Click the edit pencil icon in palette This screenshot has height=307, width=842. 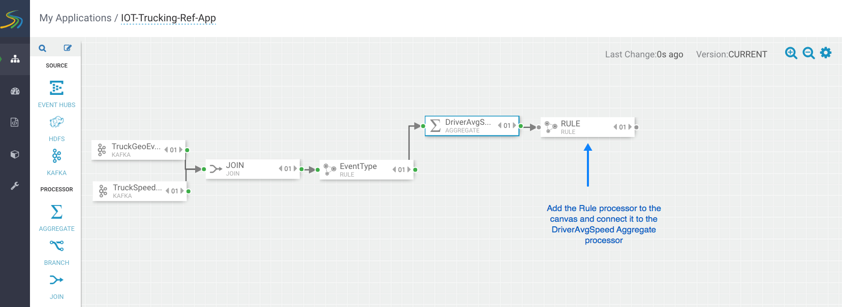(x=68, y=48)
